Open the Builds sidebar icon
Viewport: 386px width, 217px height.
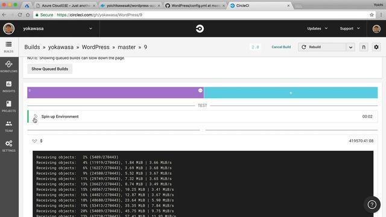click(8, 46)
